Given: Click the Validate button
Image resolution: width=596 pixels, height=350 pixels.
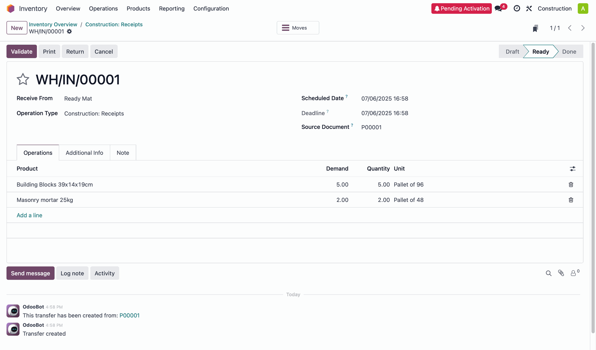Looking at the screenshot, I should point(21,51).
